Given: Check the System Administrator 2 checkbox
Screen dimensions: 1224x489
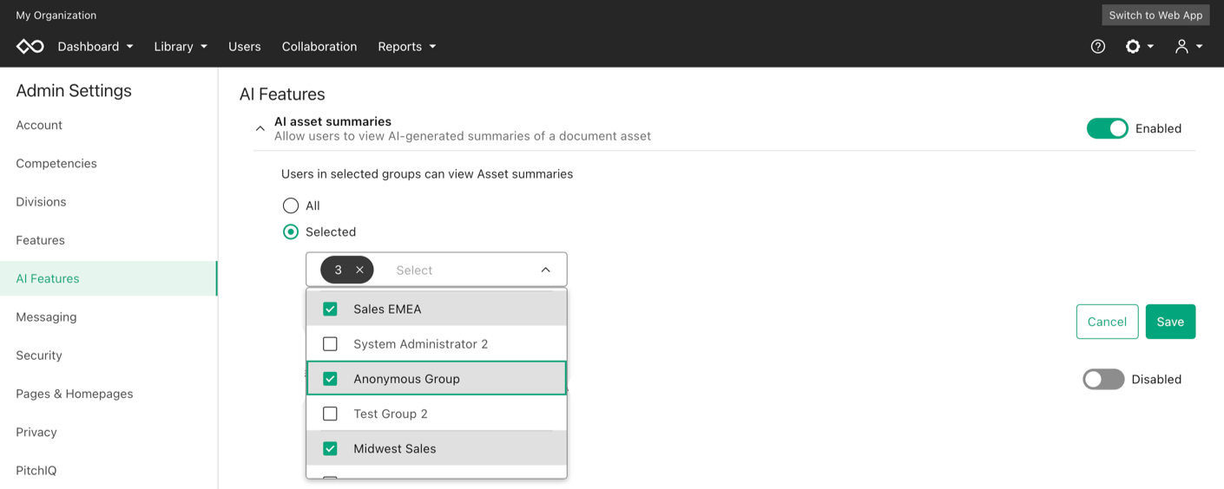Looking at the screenshot, I should pyautogui.click(x=330, y=344).
